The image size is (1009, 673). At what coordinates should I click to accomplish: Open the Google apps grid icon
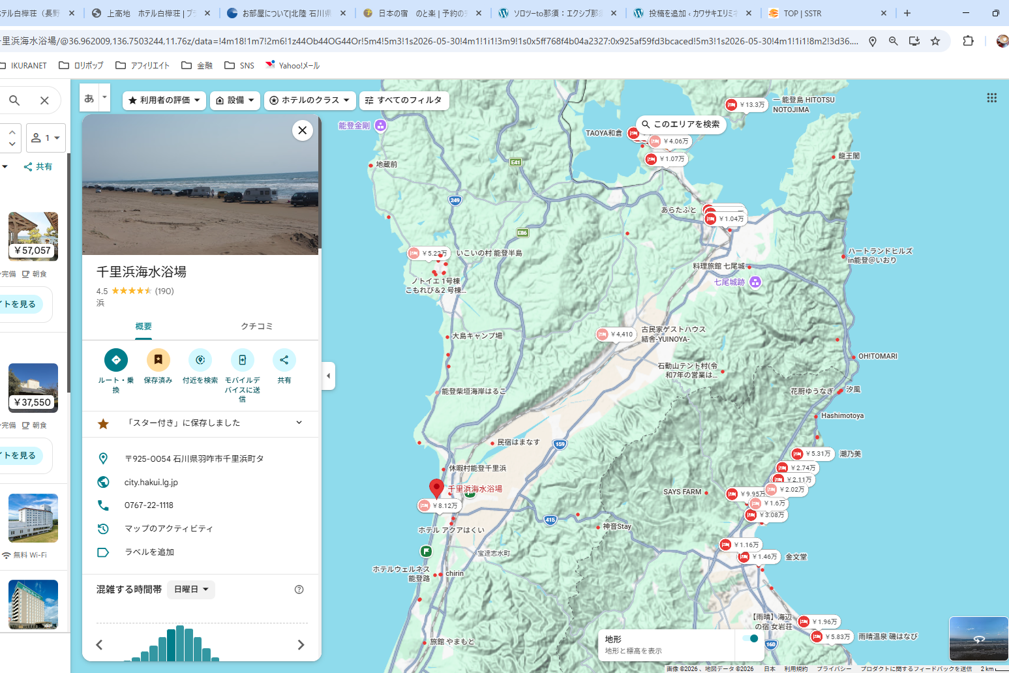pos(991,98)
